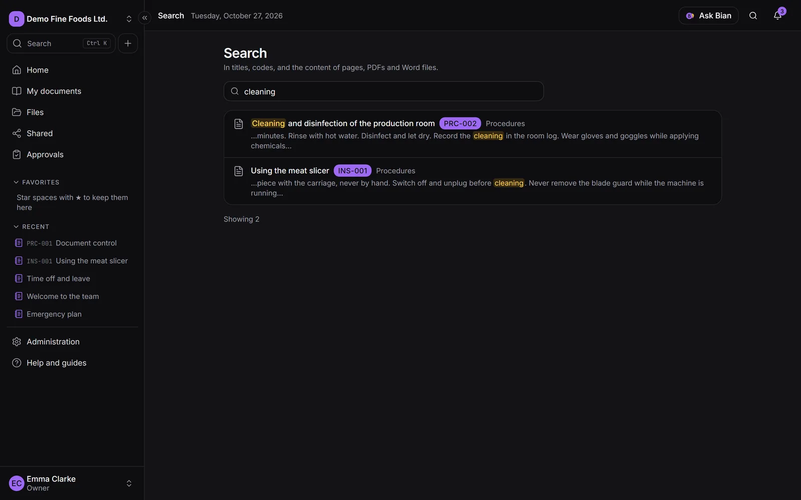801x500 pixels.
Task: Open recent INS-001 Using the meat slicer
Action: coord(72,261)
